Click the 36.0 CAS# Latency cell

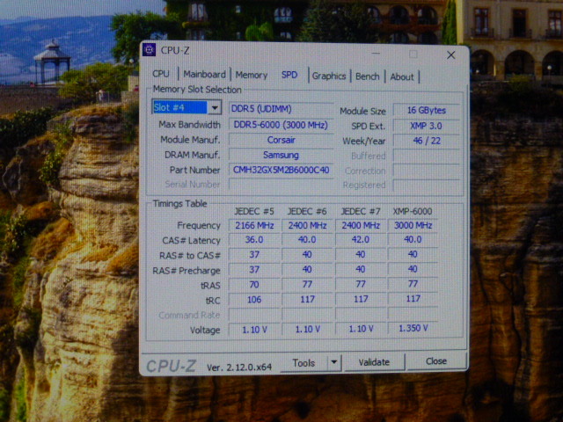click(254, 240)
